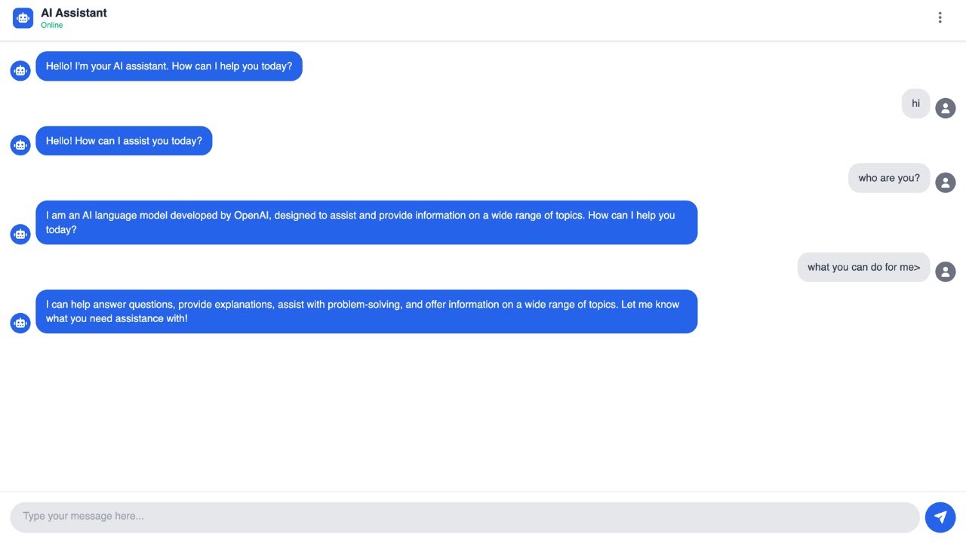Screen dimensions: 966x543
Task: Click the AI Assistant robot logo in header
Action: tap(23, 18)
